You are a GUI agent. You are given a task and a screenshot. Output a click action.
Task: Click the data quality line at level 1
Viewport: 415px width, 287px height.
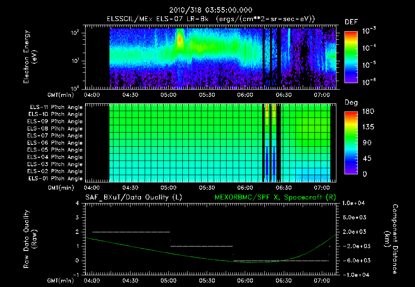click(x=202, y=246)
